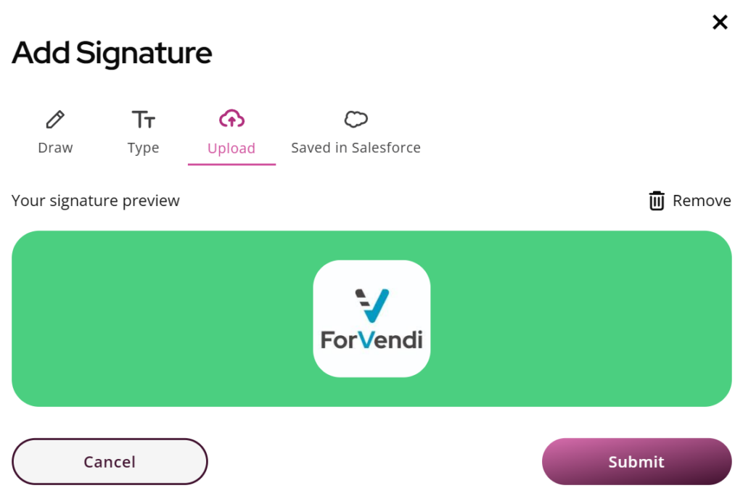The image size is (743, 504).
Task: Click the Your signature preview label
Action: point(96,201)
